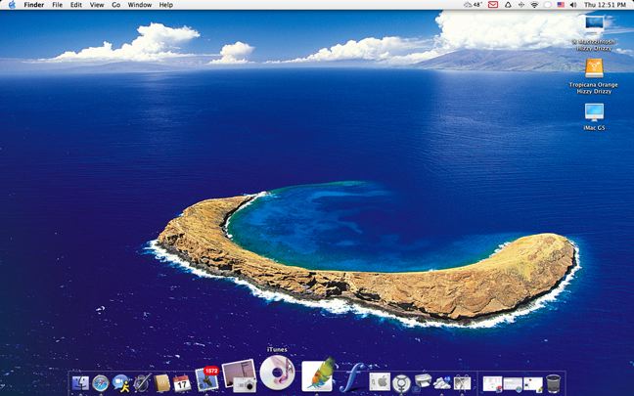Open the Finder menu
The height and width of the screenshot is (396, 634).
coord(34,5)
